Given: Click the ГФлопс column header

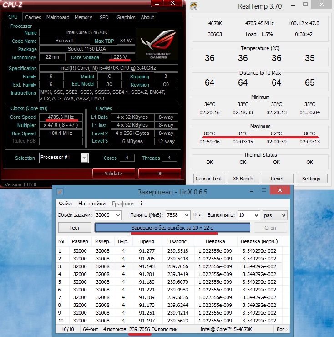Looking at the screenshot, I should [x=178, y=241].
